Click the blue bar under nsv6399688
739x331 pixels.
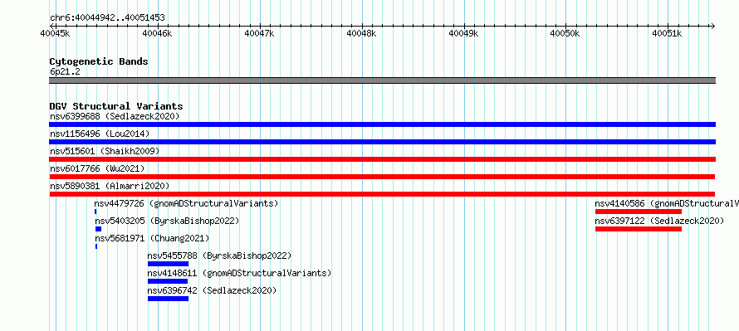point(382,124)
